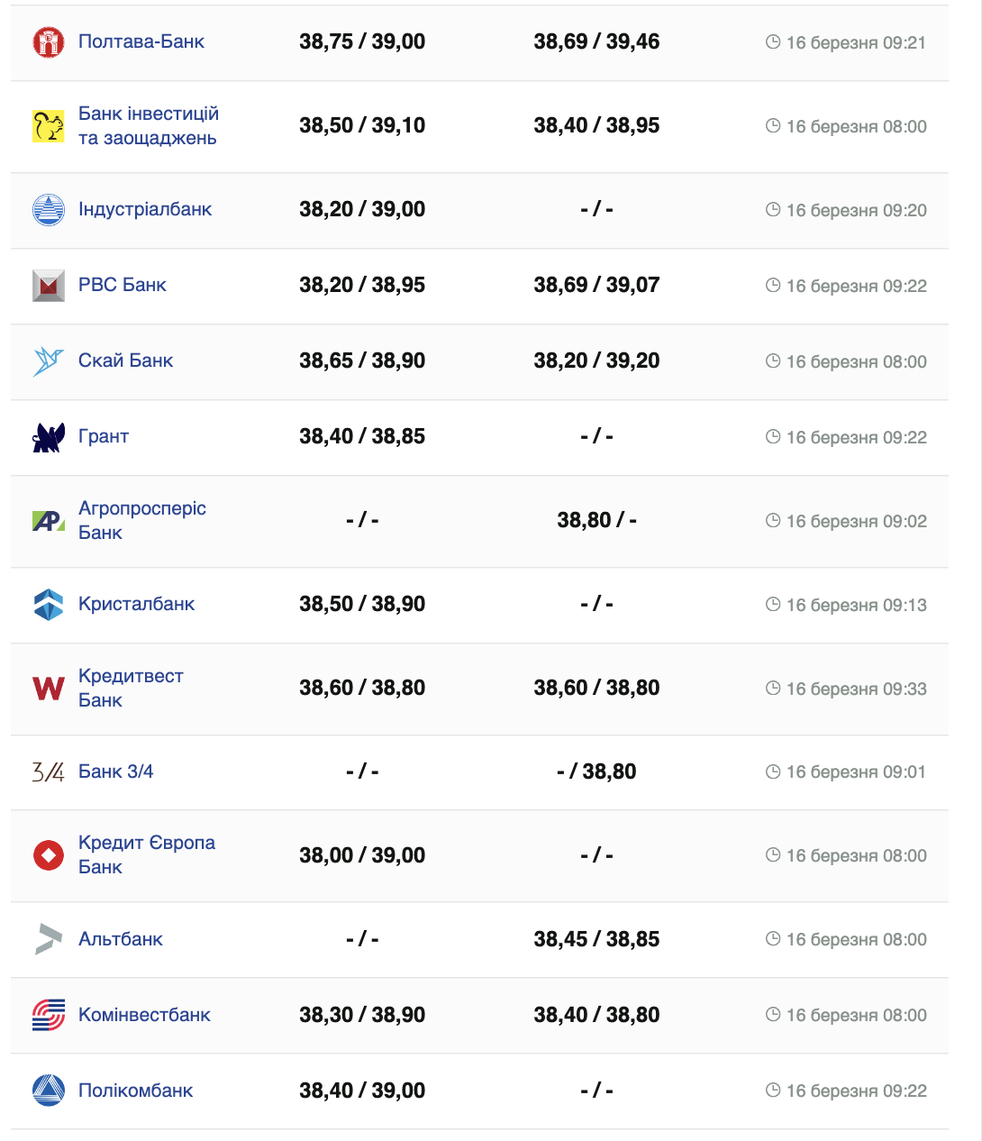Open the Альтбанк bank link
Image resolution: width=982 pixels, height=1141 pixels.
click(121, 939)
